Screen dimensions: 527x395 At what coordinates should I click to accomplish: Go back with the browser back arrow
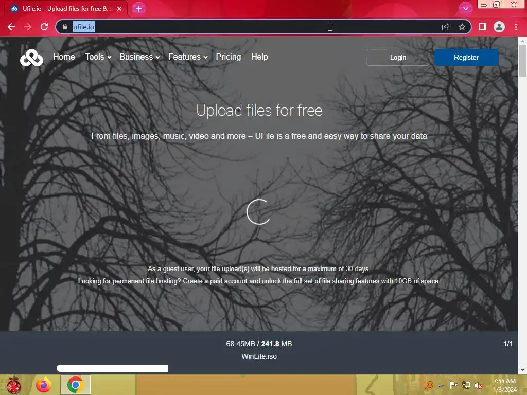pyautogui.click(x=11, y=27)
